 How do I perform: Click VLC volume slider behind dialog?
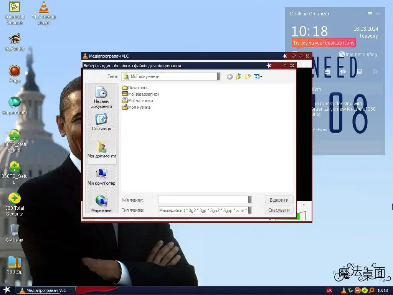pos(301,216)
